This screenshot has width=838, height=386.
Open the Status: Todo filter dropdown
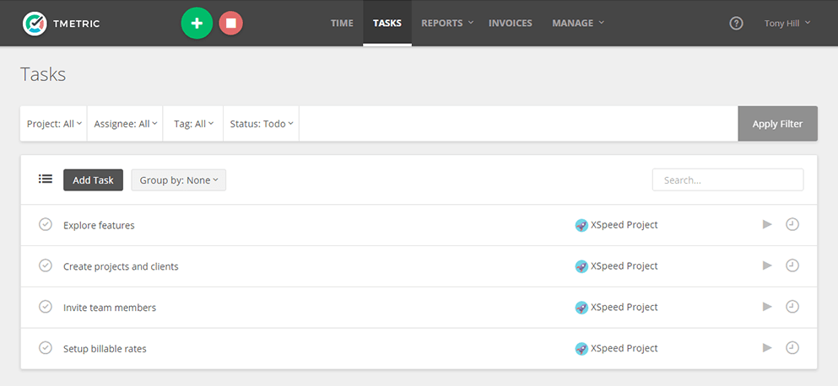click(262, 124)
